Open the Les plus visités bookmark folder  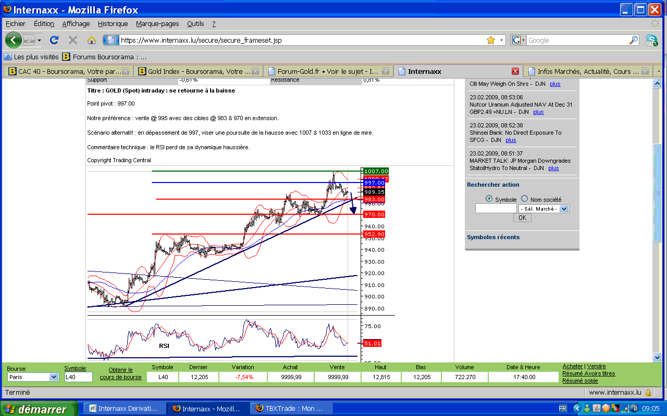(31, 57)
